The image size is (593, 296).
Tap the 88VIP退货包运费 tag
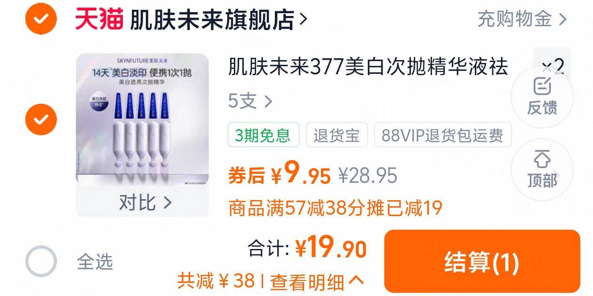click(442, 135)
